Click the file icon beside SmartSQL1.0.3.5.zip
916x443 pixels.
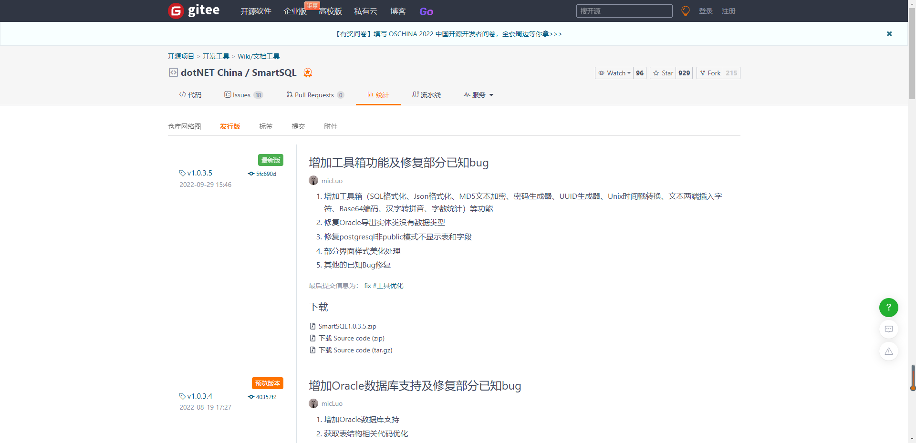[x=312, y=326]
